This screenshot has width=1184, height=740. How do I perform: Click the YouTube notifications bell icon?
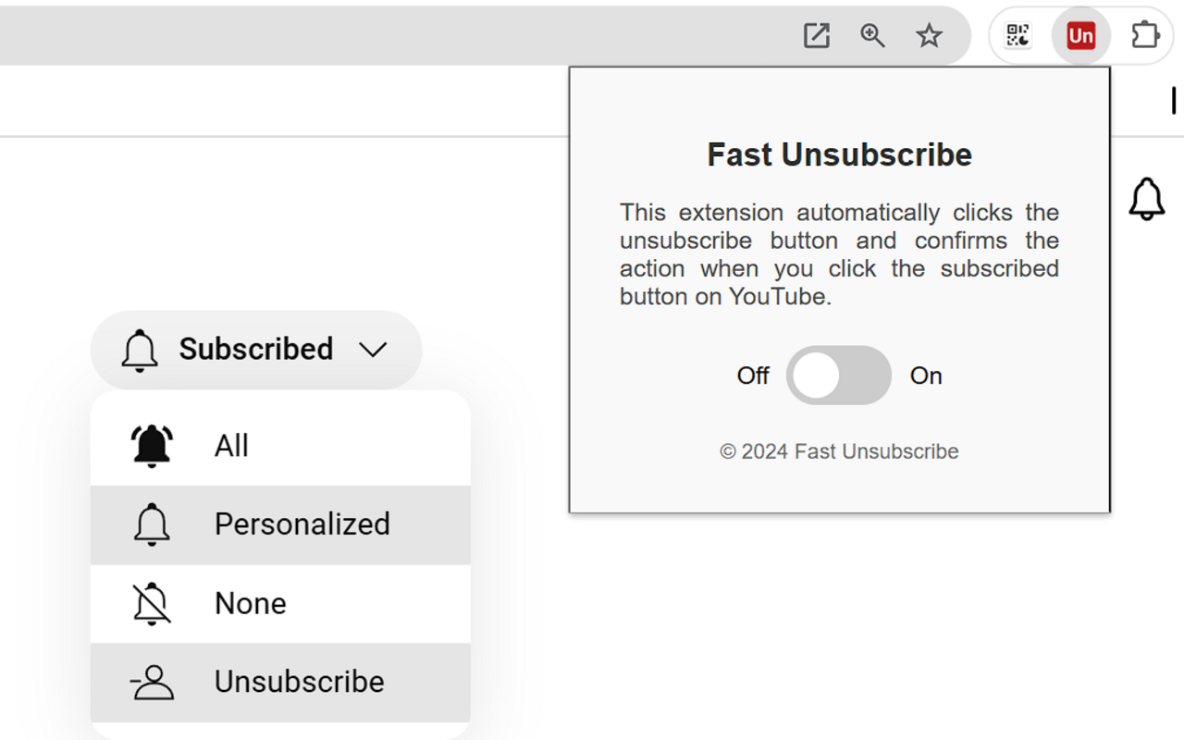1147,198
